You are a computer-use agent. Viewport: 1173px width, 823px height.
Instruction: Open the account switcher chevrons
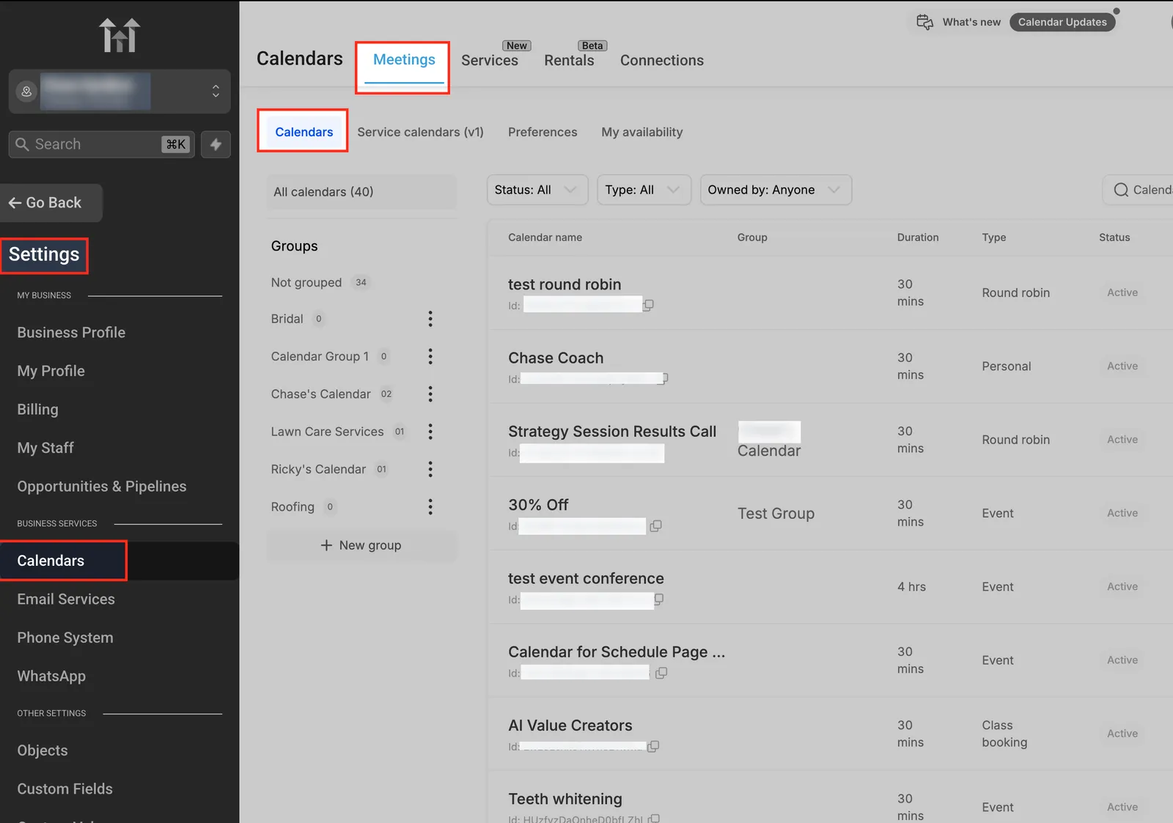[216, 91]
